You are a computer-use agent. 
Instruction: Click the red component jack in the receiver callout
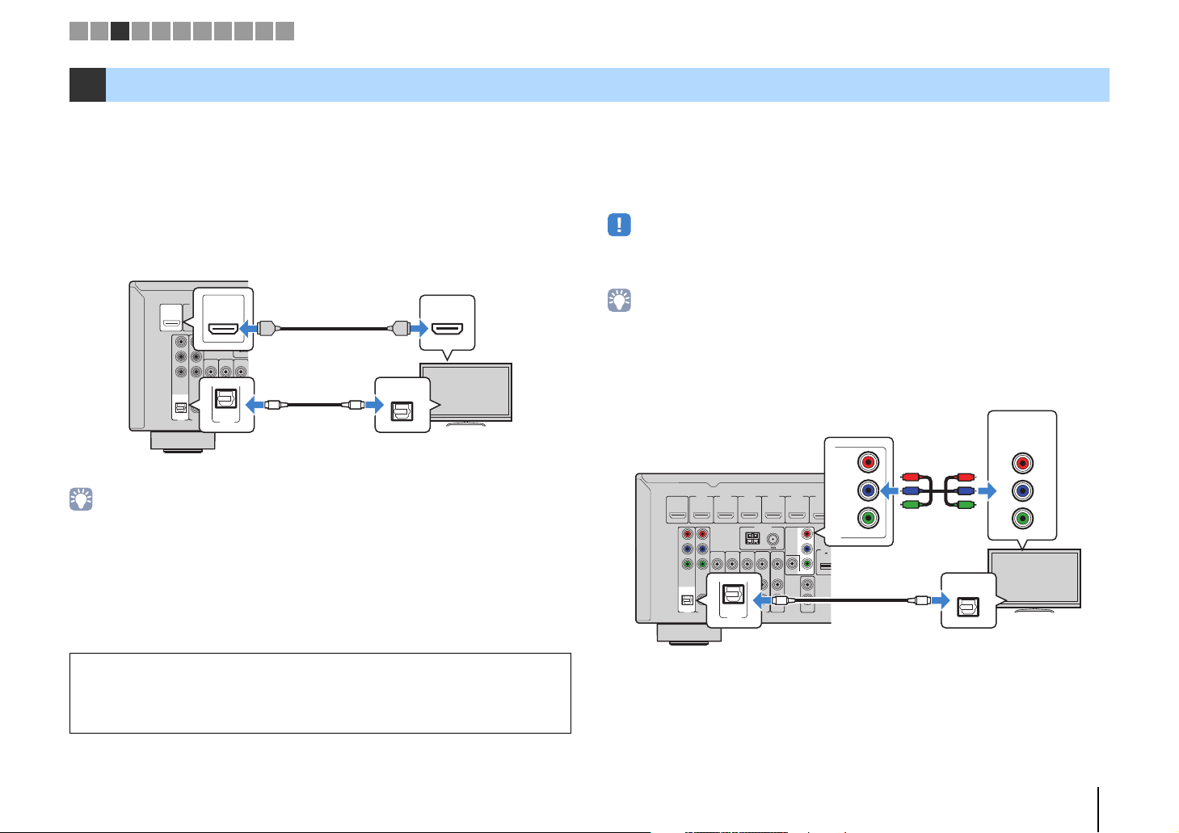pos(869,463)
